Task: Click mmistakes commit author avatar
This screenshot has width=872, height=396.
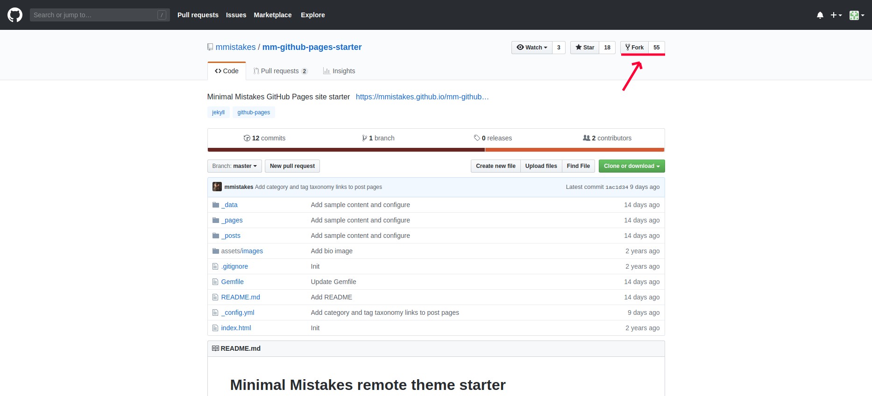Action: click(x=217, y=187)
